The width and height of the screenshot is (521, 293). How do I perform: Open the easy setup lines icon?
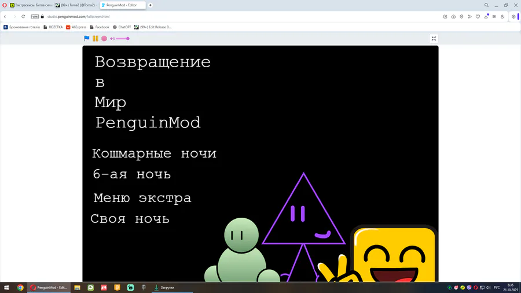pyautogui.click(x=494, y=17)
